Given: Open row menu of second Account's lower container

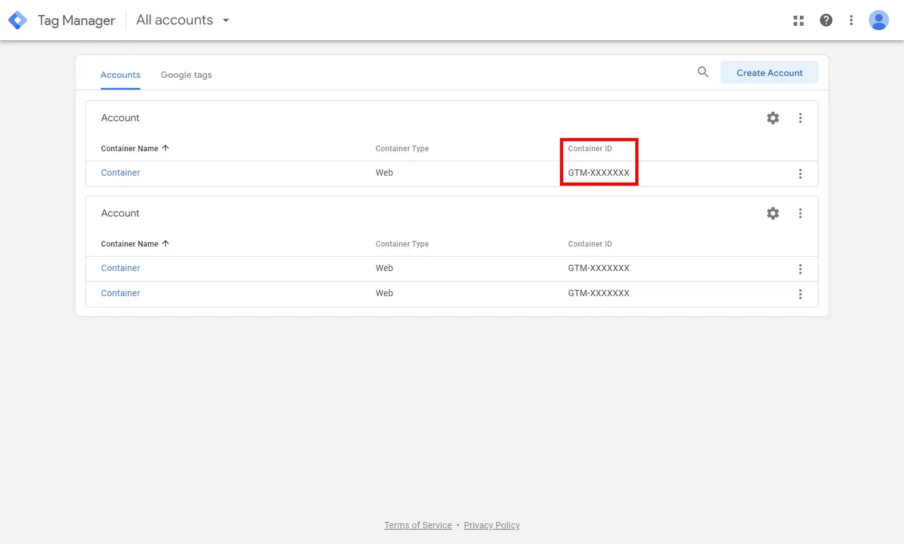Looking at the screenshot, I should pos(800,294).
